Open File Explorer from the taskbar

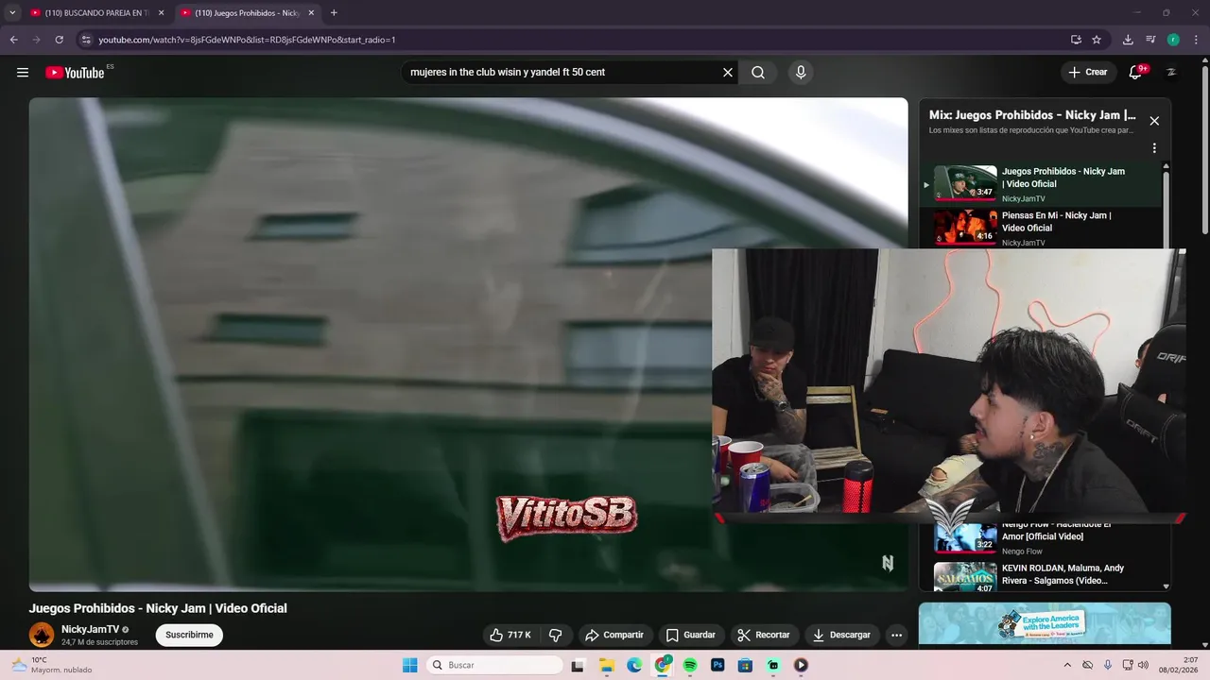(607, 665)
